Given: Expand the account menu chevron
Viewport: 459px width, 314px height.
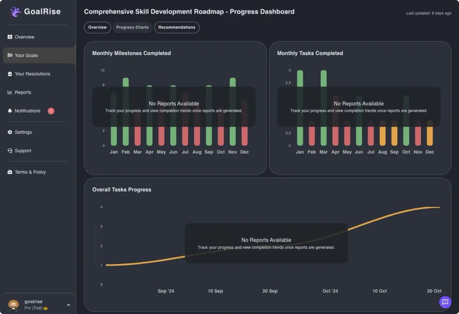Looking at the screenshot, I should tap(68, 305).
